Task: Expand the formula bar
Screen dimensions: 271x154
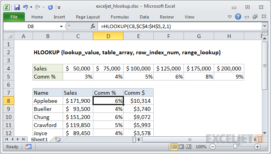Action: tap(264, 26)
